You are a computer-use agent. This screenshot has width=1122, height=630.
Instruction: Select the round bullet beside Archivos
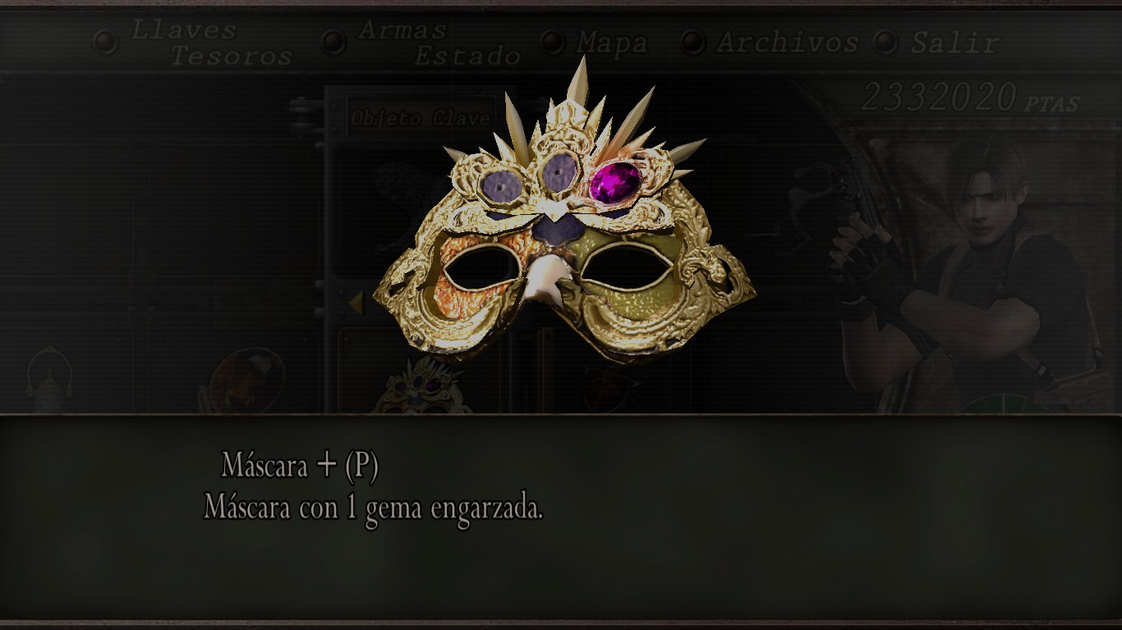click(x=693, y=41)
